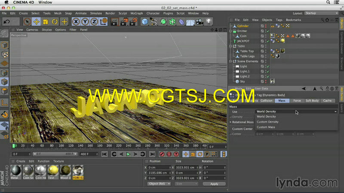
Task: Render the active view clapperboard
Action: click(x=114, y=22)
